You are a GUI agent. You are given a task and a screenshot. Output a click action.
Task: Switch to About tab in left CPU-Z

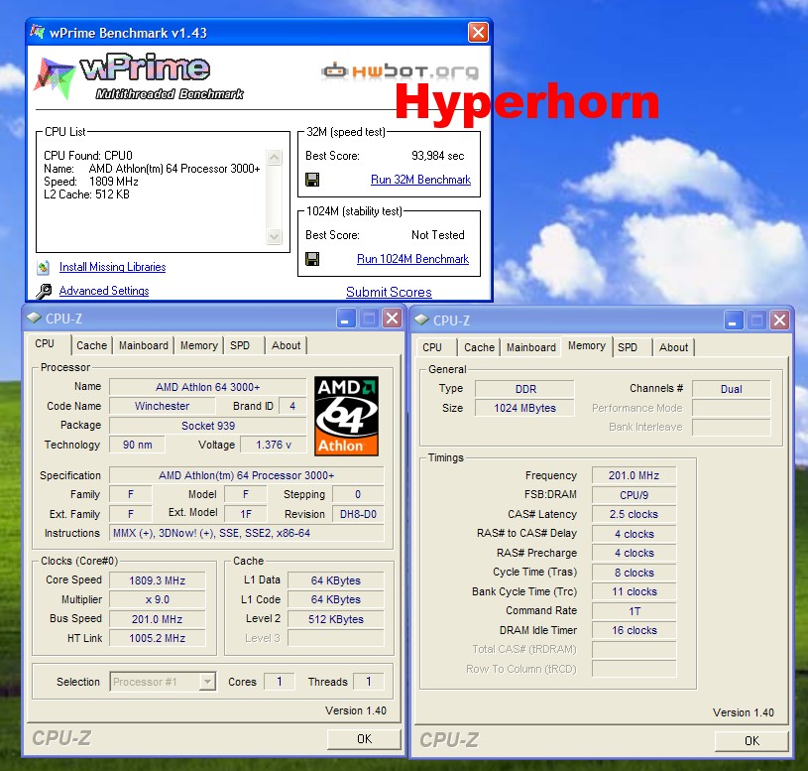coord(286,345)
